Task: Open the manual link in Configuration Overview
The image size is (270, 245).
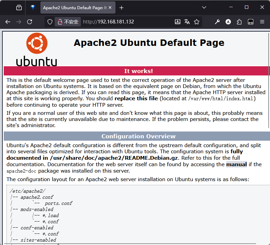Action: click(236, 164)
